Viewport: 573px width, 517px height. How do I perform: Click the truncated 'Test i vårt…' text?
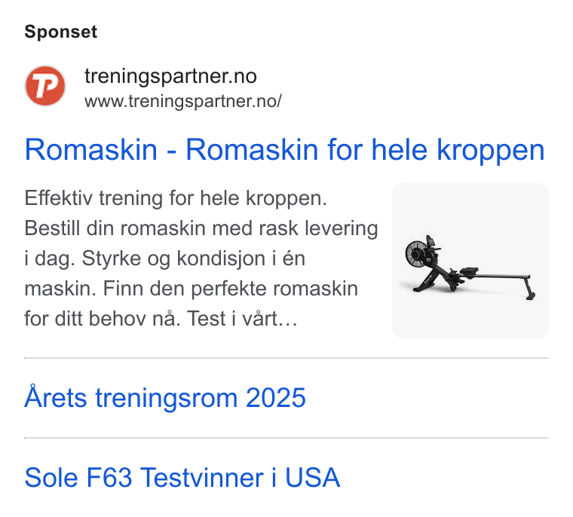(243, 319)
